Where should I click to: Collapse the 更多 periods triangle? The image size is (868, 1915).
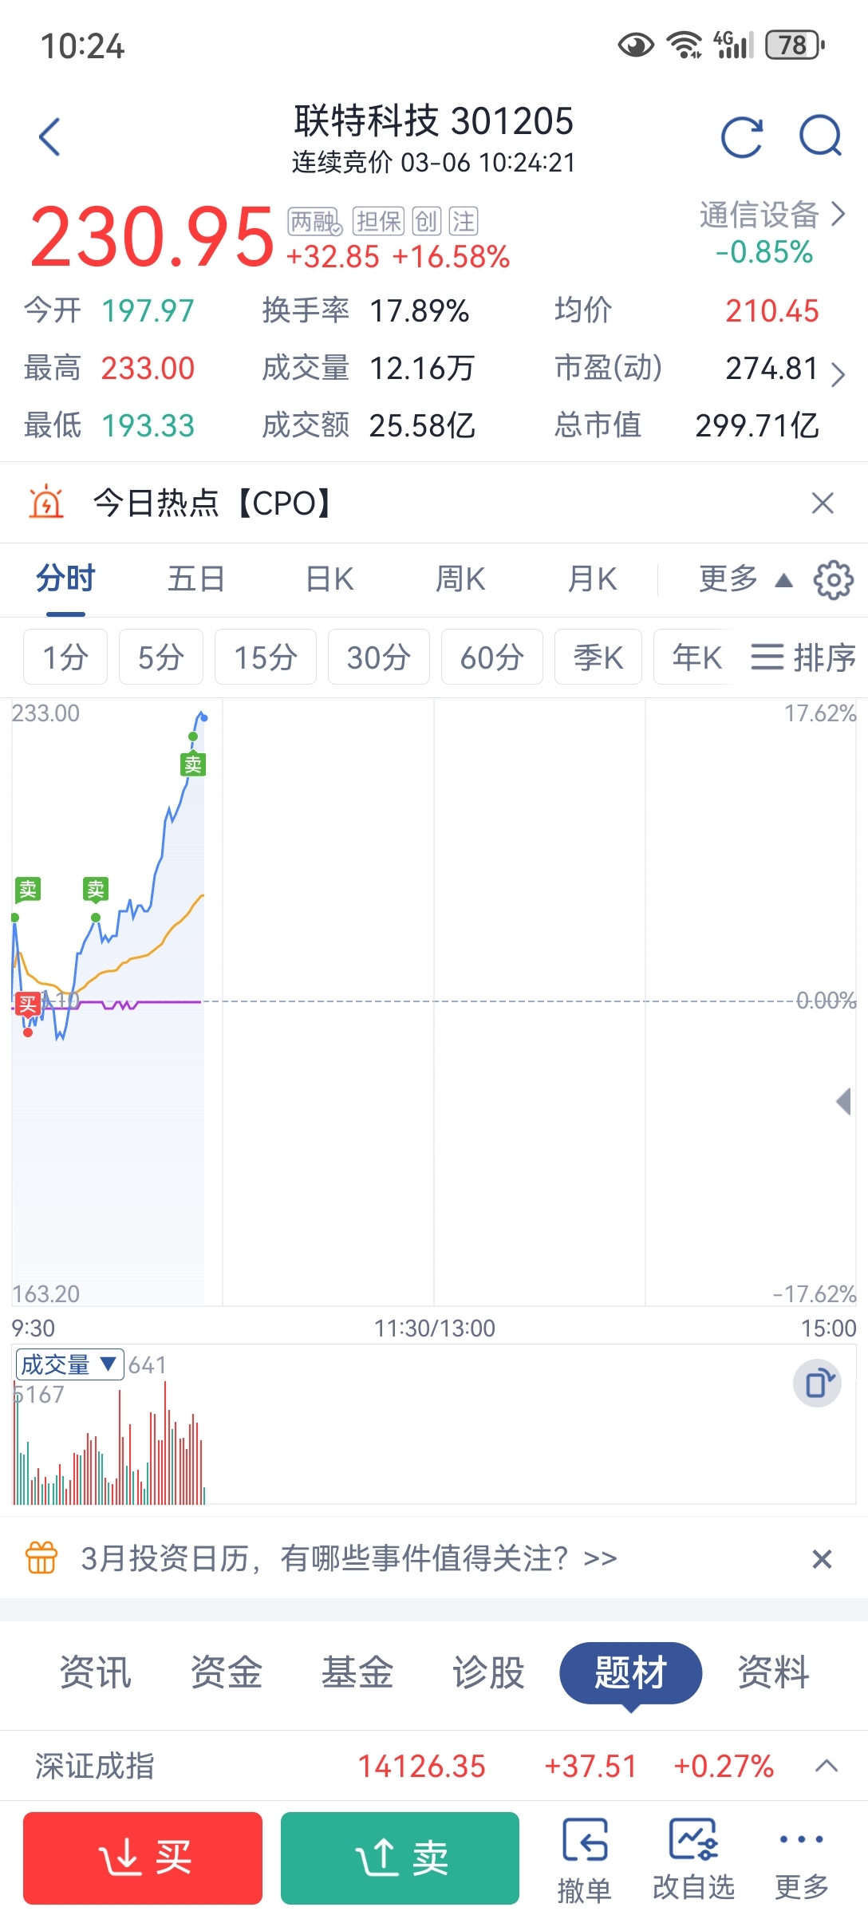[x=783, y=580]
